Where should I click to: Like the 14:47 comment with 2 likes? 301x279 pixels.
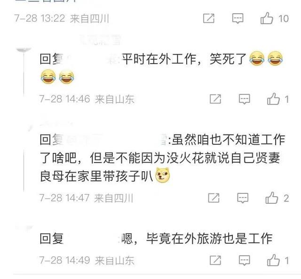coord(272,198)
